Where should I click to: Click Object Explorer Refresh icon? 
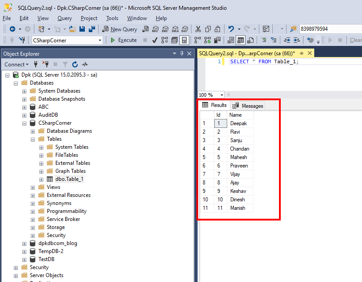(x=75, y=64)
